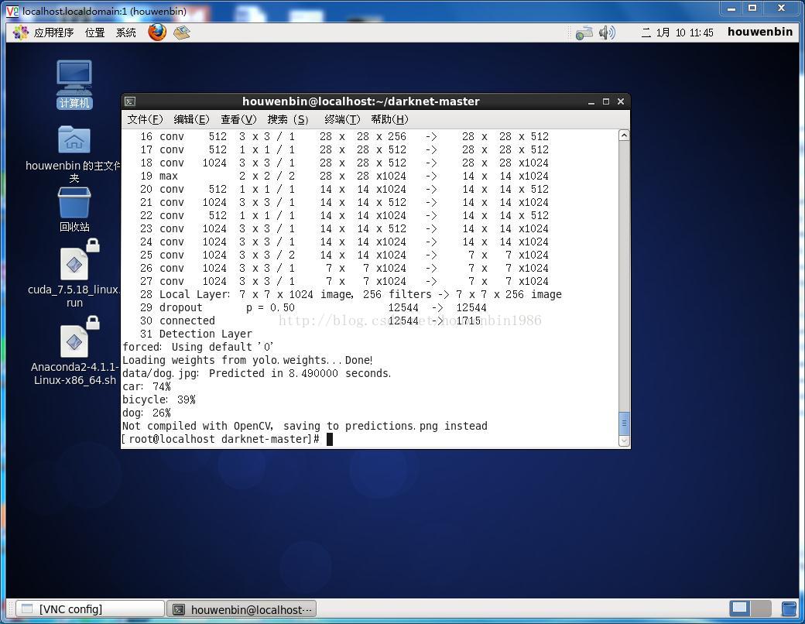Open 应用程序 menu
Screen dimensions: 805x624
pyautogui.click(x=54, y=33)
